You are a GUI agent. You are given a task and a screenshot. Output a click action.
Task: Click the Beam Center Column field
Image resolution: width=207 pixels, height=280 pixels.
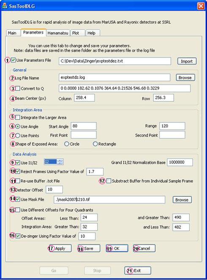[84, 98]
